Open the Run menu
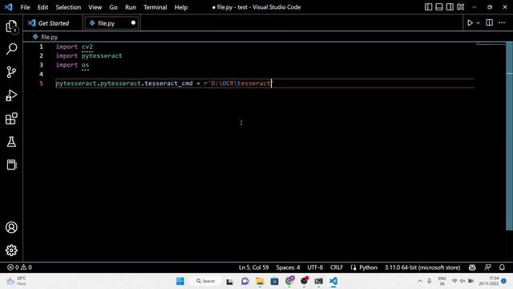 130,7
